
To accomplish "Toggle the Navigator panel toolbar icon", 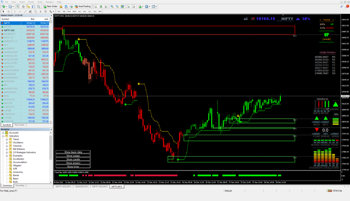I will tap(28, 7).
